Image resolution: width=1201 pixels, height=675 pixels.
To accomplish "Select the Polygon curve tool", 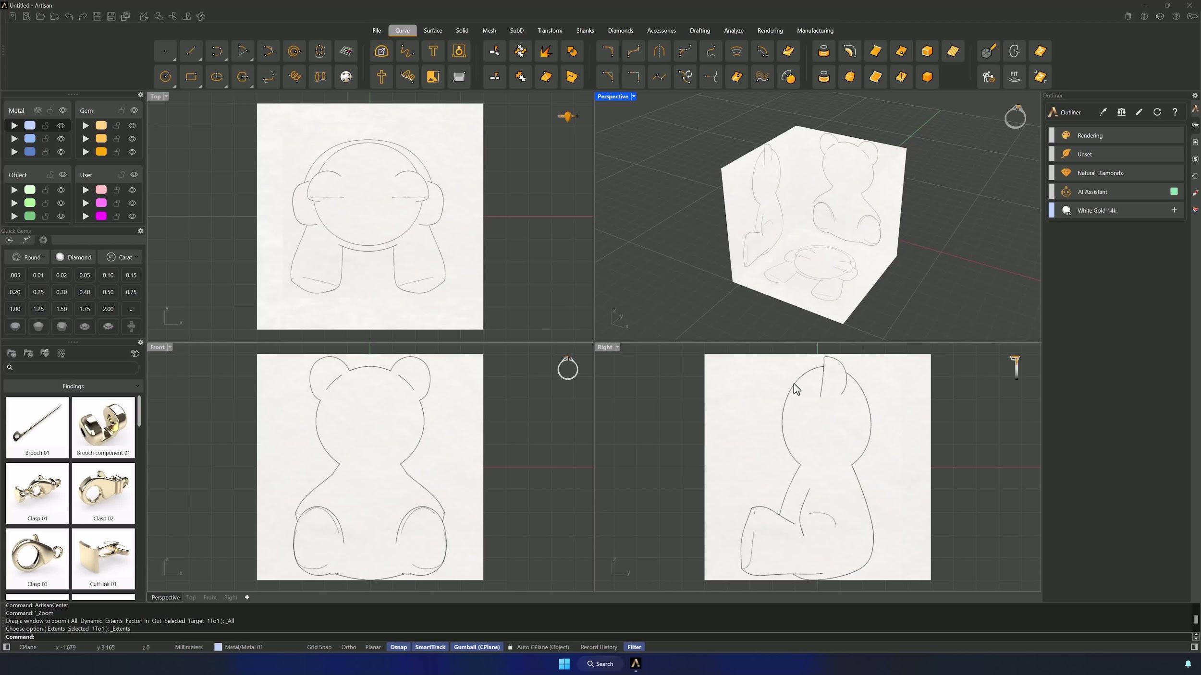I will coord(243,77).
